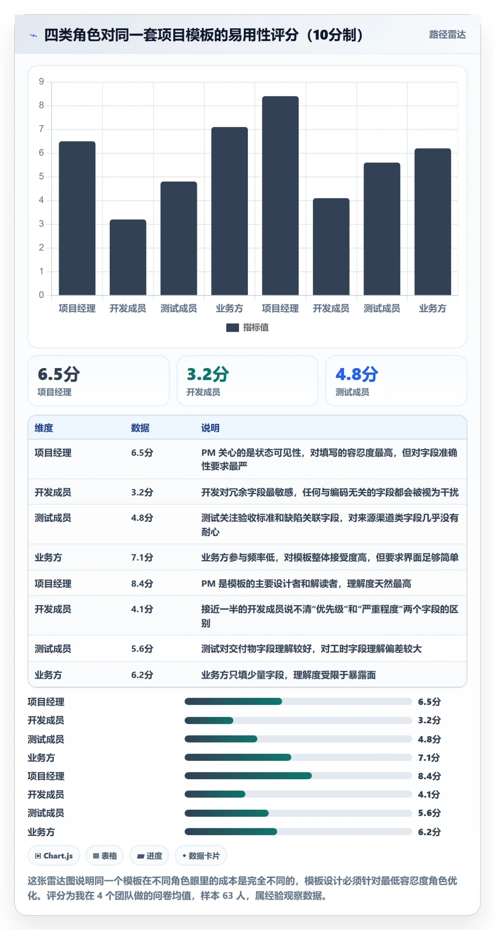Click the 4.1分 开发成员 progress bar
The image size is (495, 930).
[x=298, y=794]
